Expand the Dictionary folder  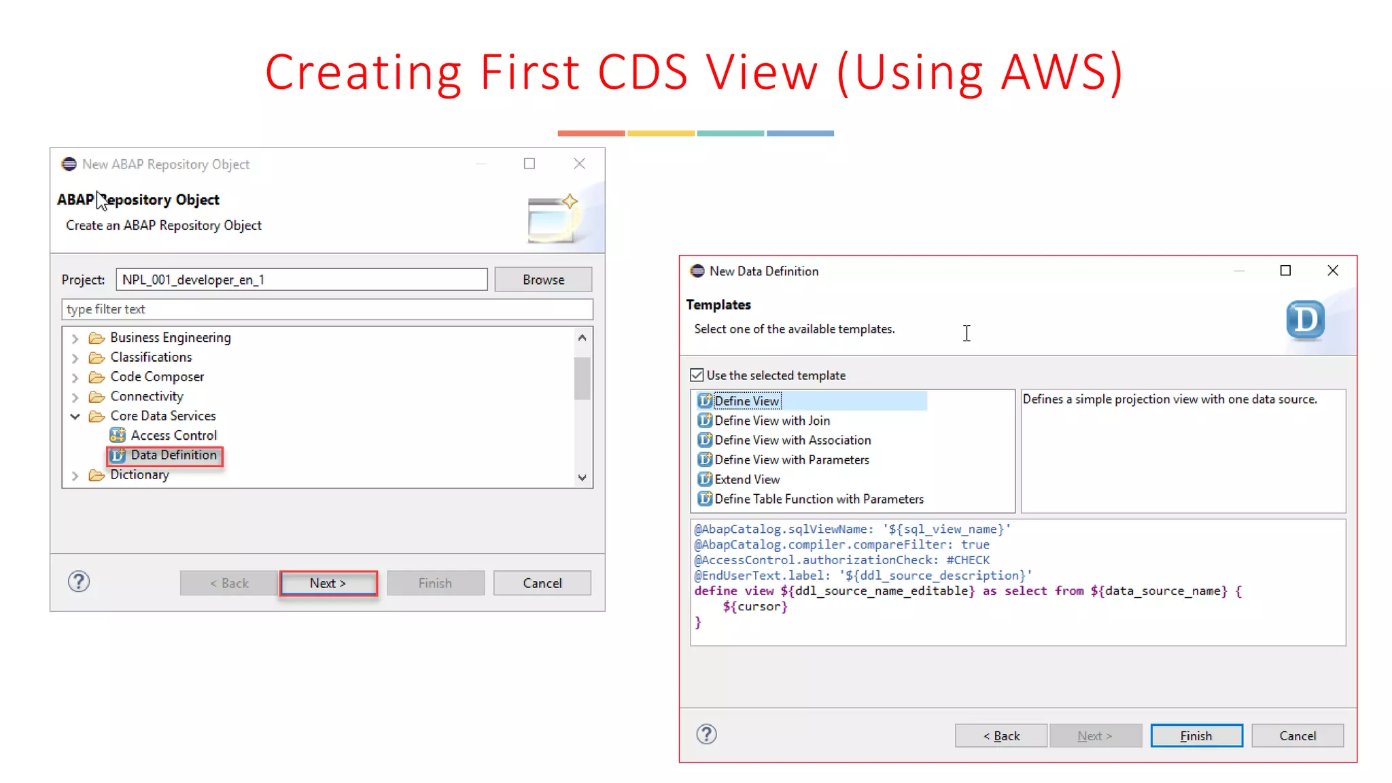[75, 475]
